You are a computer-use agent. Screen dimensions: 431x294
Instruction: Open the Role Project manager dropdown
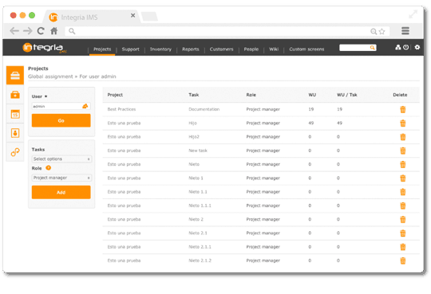click(61, 178)
